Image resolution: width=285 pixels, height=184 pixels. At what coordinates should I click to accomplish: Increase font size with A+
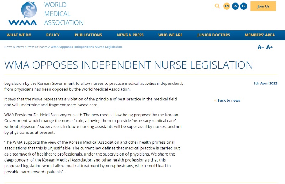[269, 47]
